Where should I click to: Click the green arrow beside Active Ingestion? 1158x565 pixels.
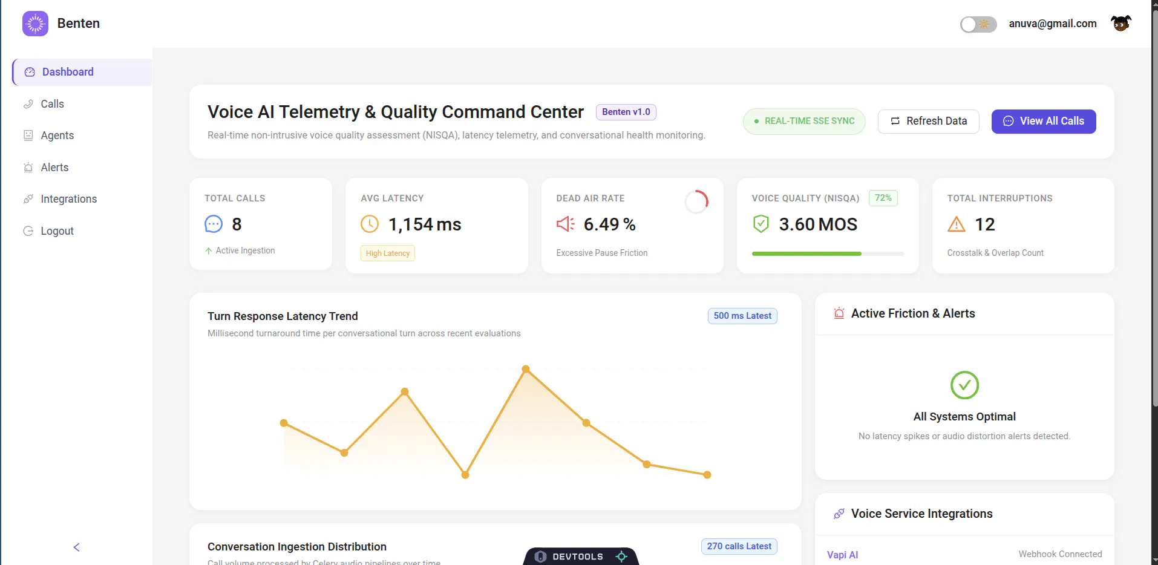tap(209, 251)
